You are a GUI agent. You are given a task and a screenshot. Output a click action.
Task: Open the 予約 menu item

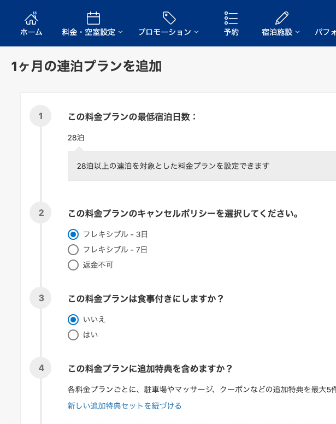pyautogui.click(x=231, y=32)
